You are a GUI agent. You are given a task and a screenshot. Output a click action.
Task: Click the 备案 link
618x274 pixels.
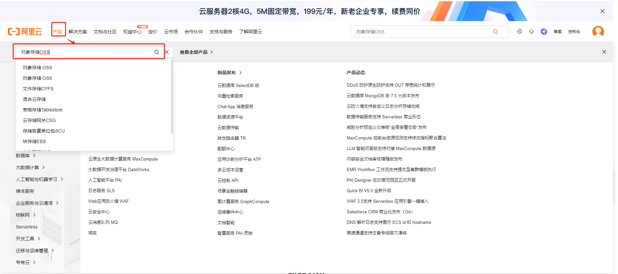click(x=558, y=32)
